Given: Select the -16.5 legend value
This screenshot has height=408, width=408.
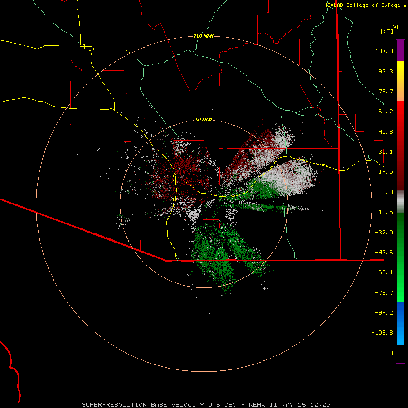Looking at the screenshot, I should [x=384, y=212].
